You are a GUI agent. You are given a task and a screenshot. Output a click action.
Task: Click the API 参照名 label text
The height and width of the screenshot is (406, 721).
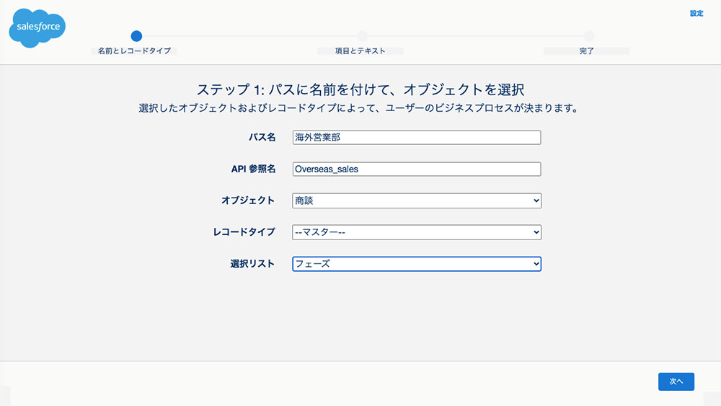point(253,169)
